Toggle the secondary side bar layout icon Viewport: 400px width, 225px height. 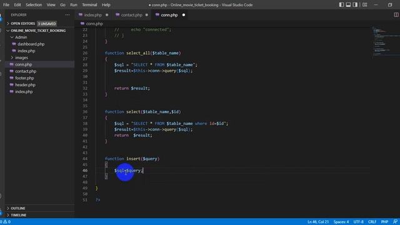355,4
